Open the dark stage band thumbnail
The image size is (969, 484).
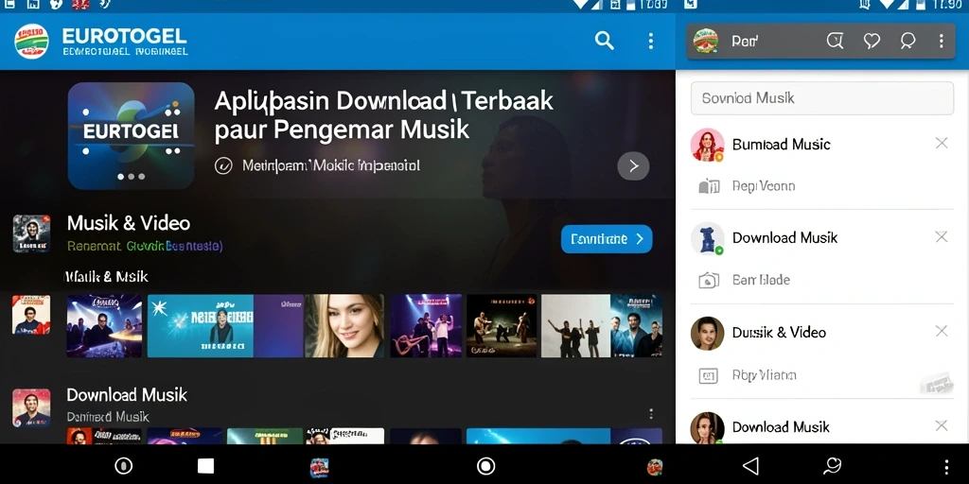point(502,325)
